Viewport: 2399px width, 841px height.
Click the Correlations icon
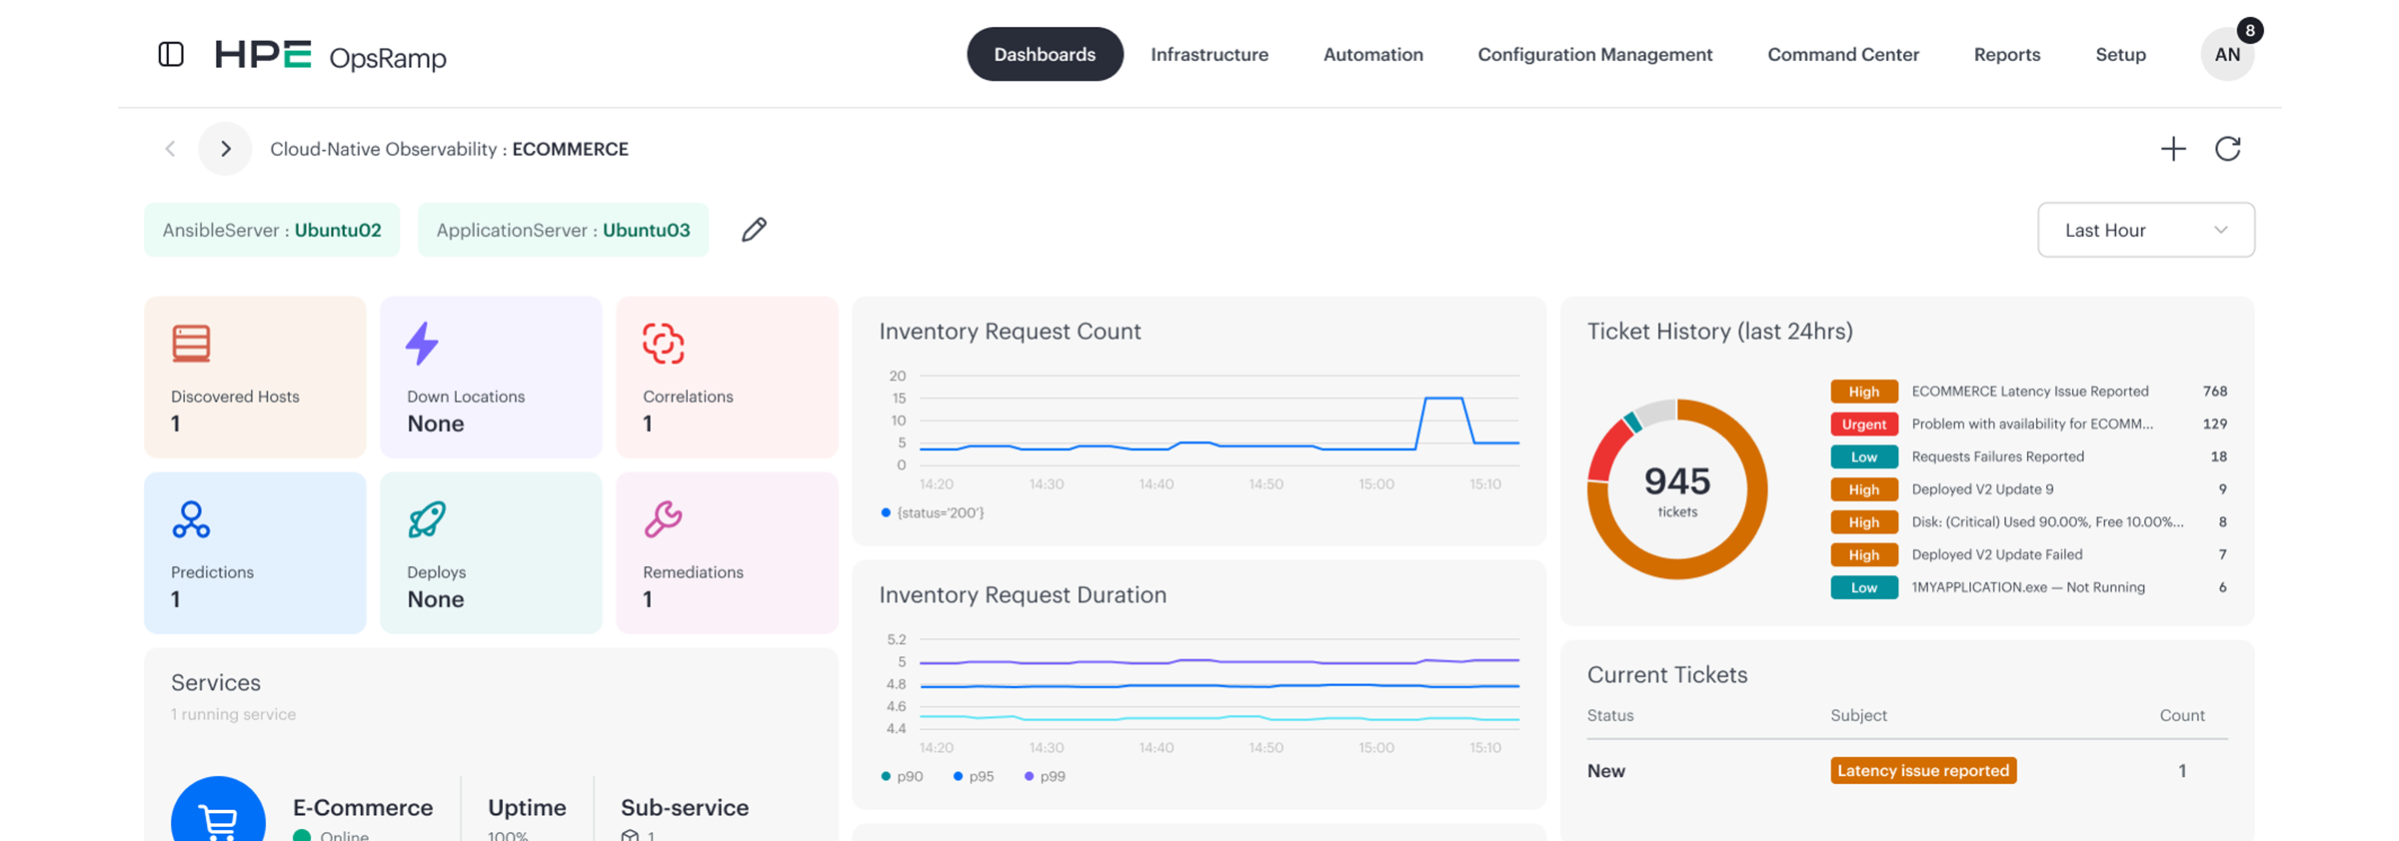pos(663,344)
